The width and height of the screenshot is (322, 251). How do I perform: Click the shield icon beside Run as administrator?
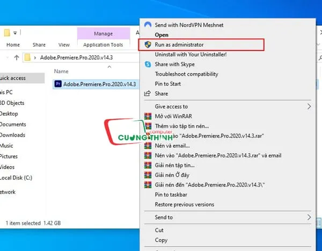pos(148,45)
